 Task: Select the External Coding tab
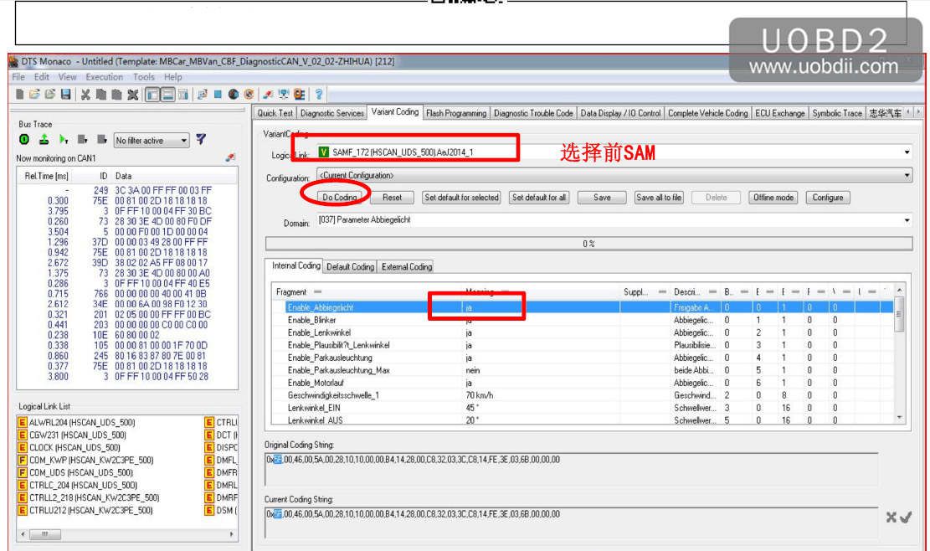(x=407, y=267)
